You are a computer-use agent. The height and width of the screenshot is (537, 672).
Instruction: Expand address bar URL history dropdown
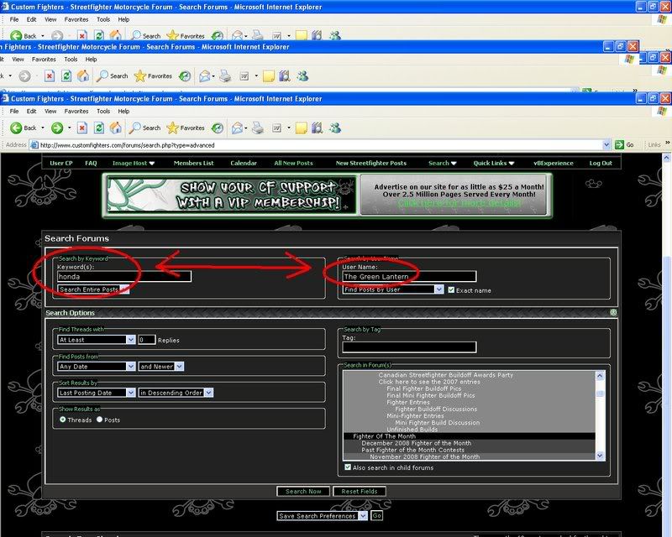606,145
